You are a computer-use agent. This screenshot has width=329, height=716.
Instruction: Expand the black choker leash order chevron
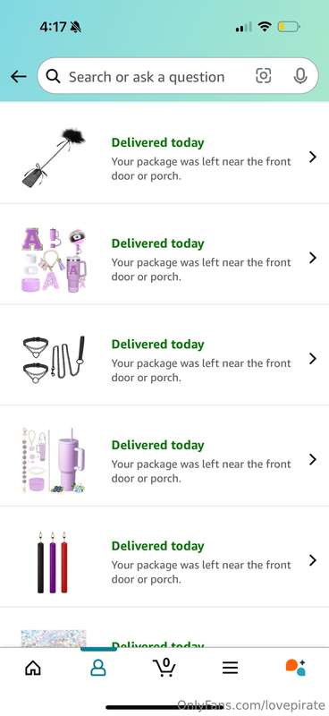(313, 359)
